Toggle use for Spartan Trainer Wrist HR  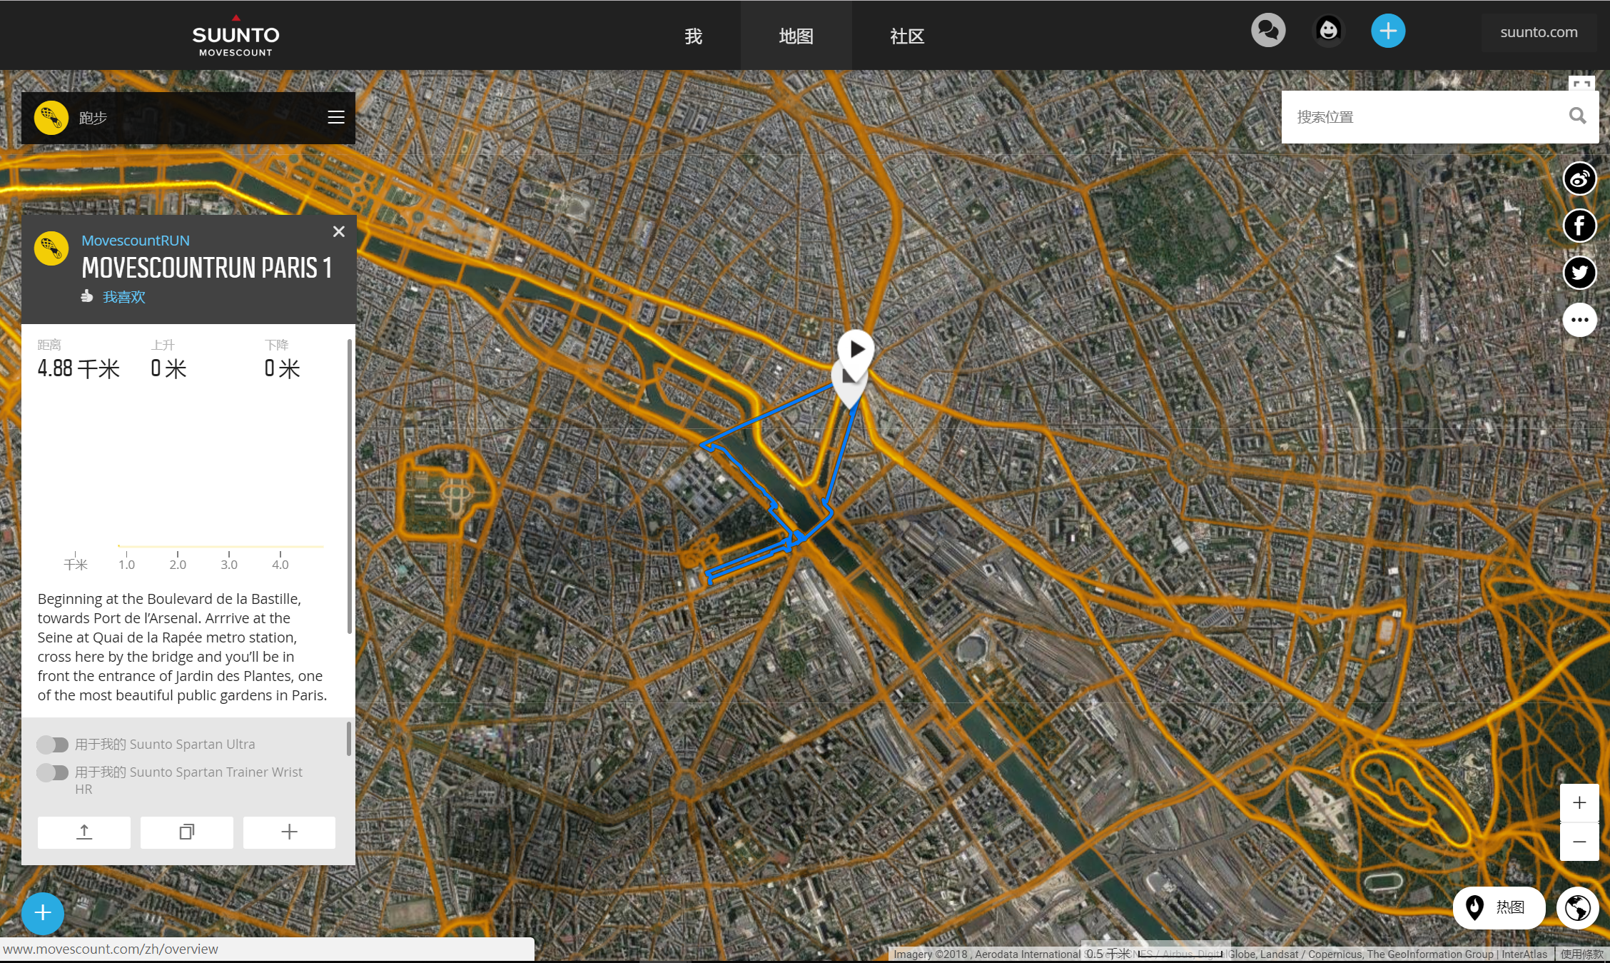52,772
